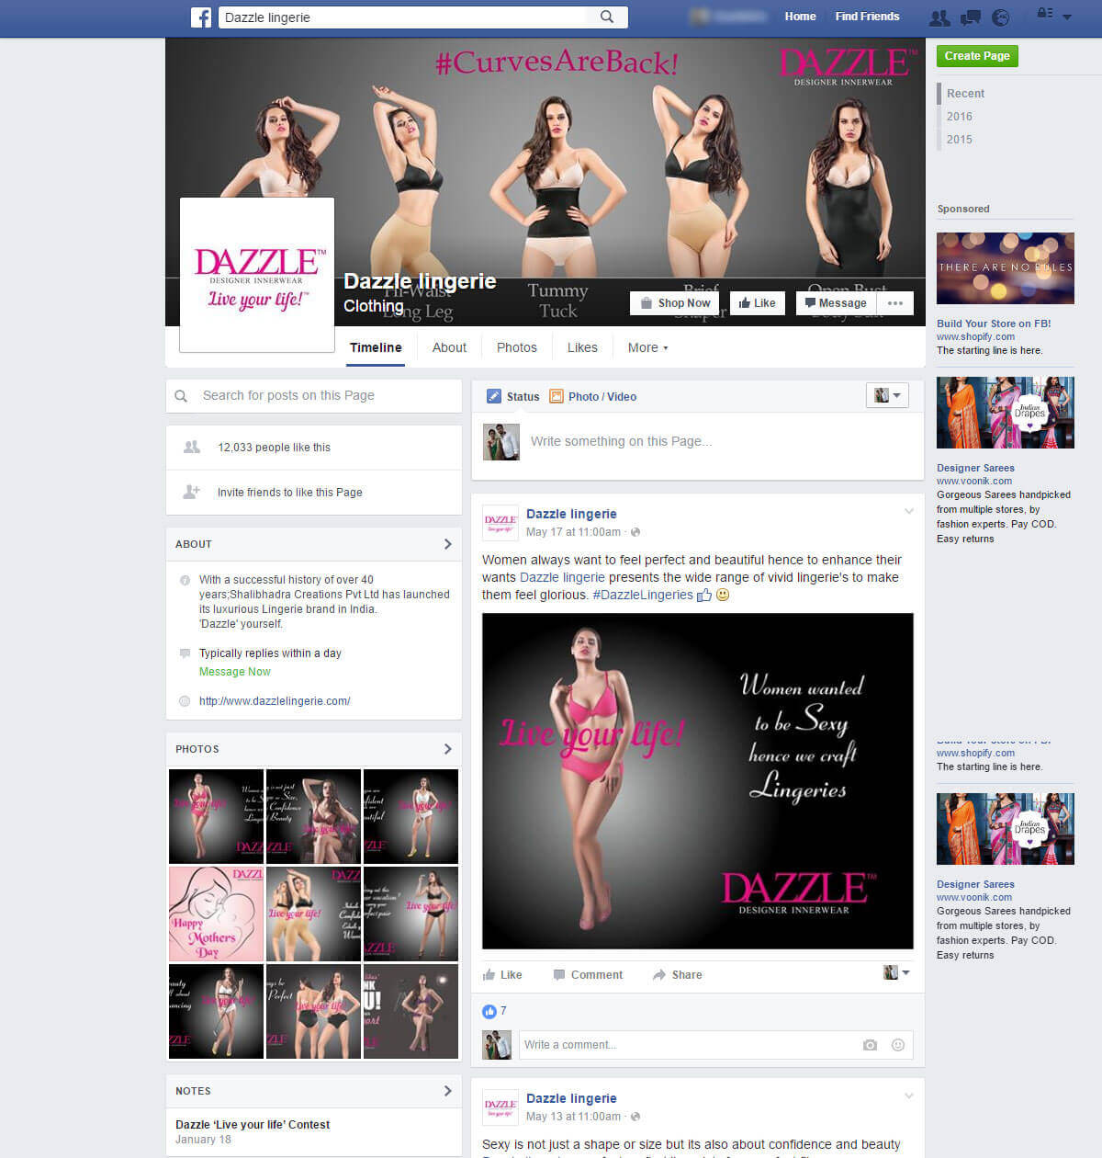Select the Status composer option

coord(513,397)
